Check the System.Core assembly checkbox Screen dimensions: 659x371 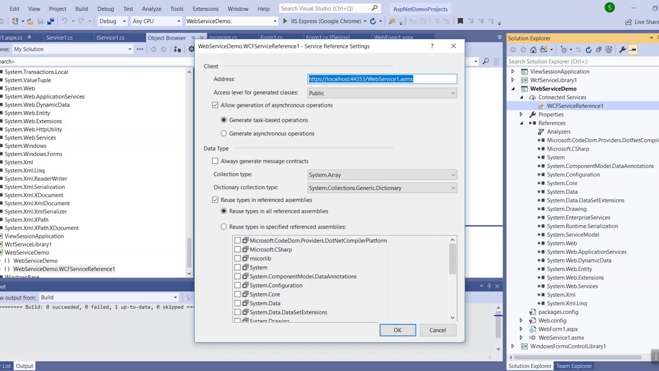pos(237,295)
